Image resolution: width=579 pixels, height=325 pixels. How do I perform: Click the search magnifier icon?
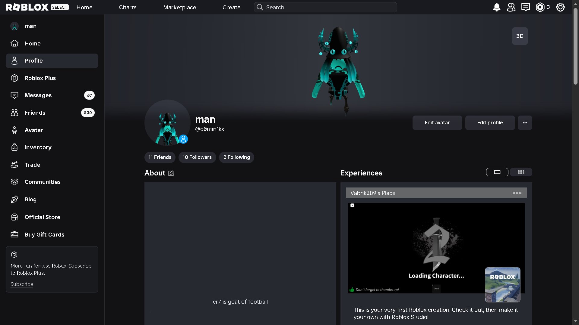click(260, 7)
